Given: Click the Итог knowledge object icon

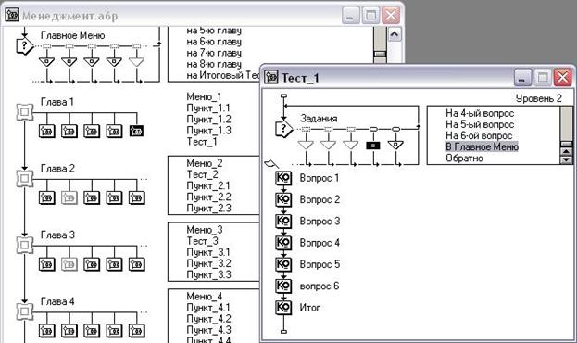Looking at the screenshot, I should pyautogui.click(x=283, y=307).
